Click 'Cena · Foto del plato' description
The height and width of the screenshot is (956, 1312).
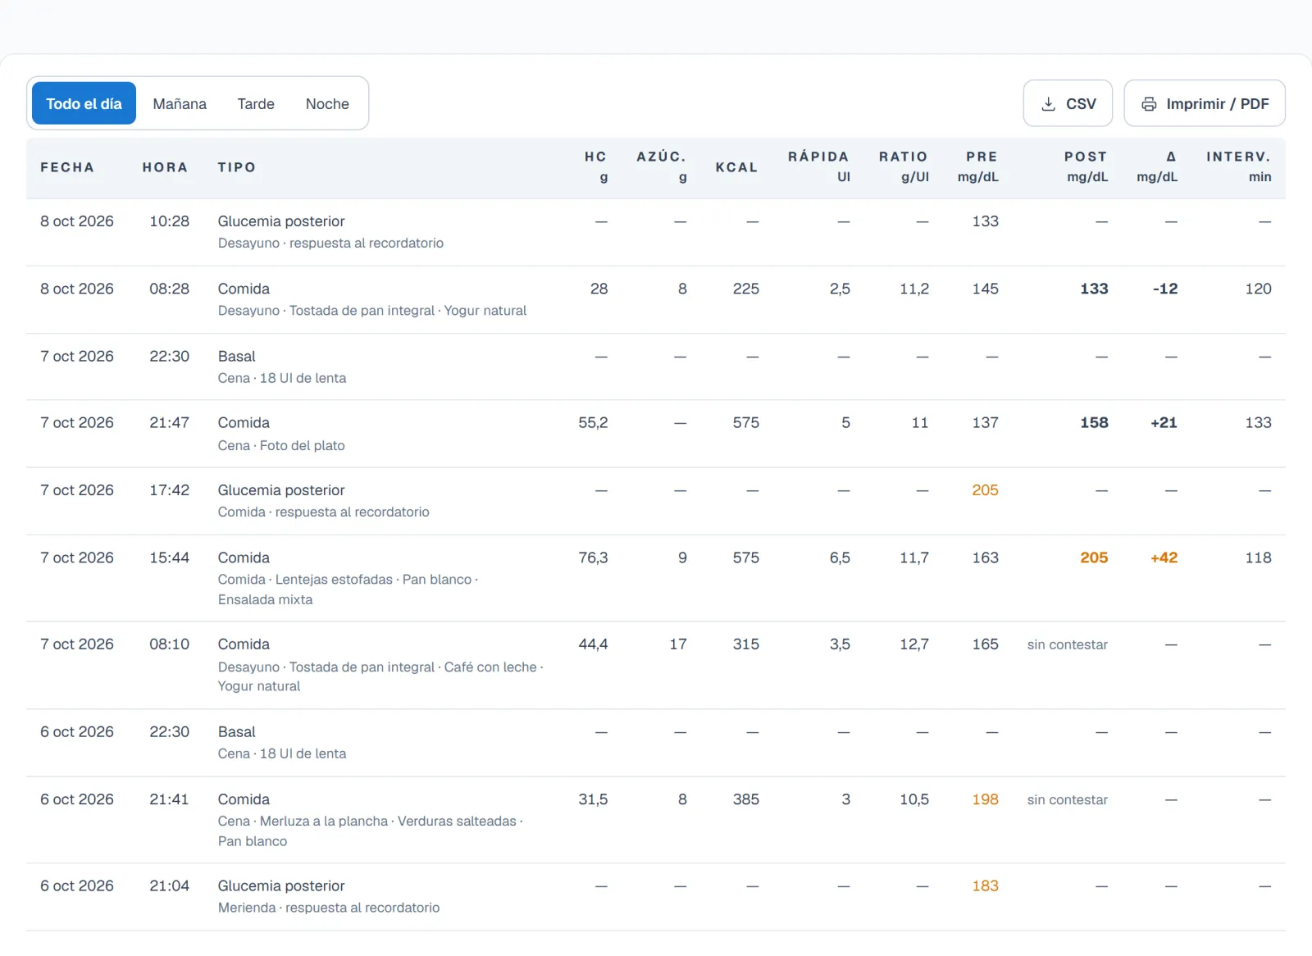click(x=281, y=445)
